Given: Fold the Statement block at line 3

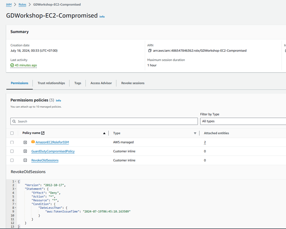Looking at the screenshot, I should pyautogui.click(x=16, y=189).
